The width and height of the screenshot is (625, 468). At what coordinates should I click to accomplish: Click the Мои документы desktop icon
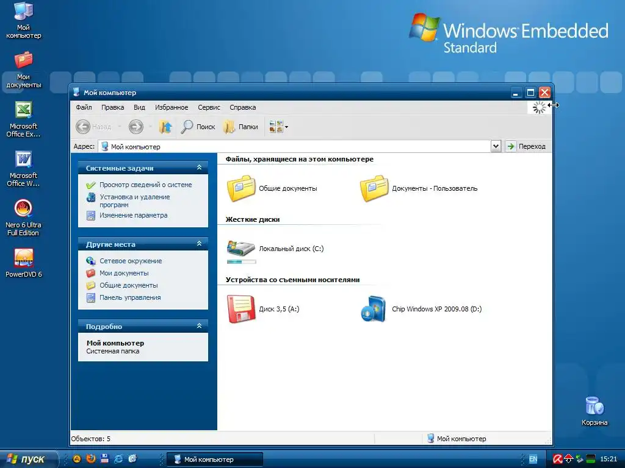point(24,69)
